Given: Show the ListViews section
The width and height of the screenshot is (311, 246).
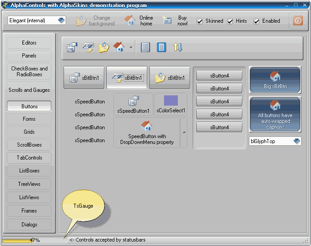Looking at the screenshot, I should tap(29, 197).
